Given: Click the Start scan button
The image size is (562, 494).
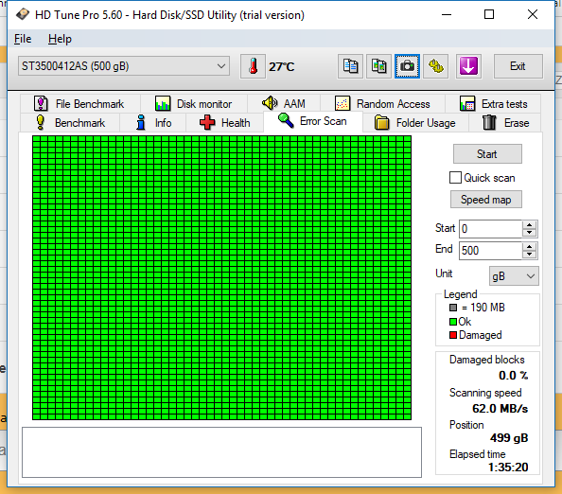Looking at the screenshot, I should [487, 154].
